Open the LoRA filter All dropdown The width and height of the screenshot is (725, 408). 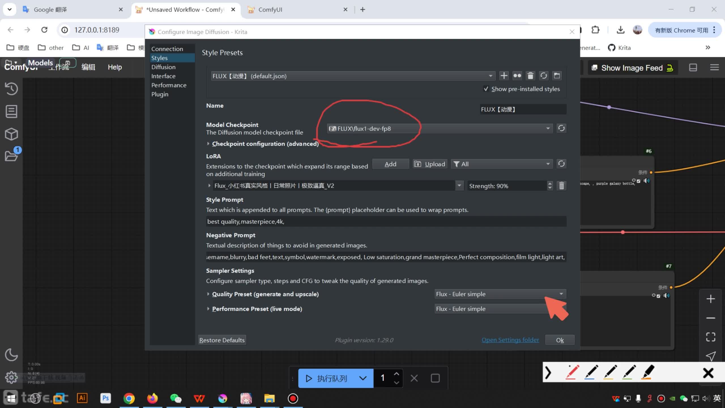(502, 164)
